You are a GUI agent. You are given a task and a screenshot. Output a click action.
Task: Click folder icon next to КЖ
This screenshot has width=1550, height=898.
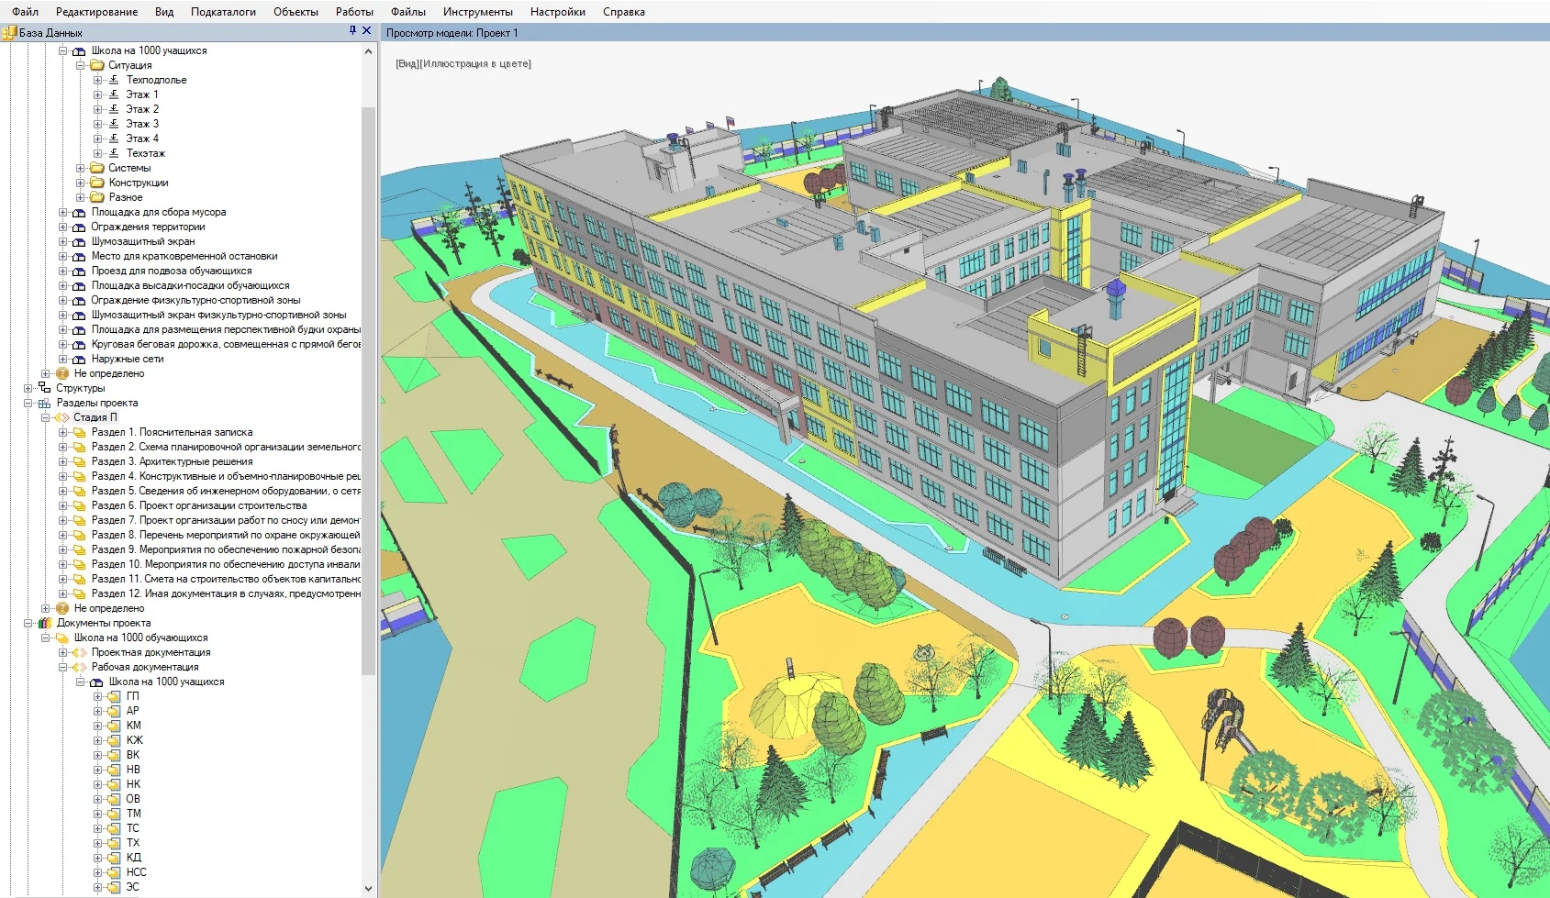[114, 740]
